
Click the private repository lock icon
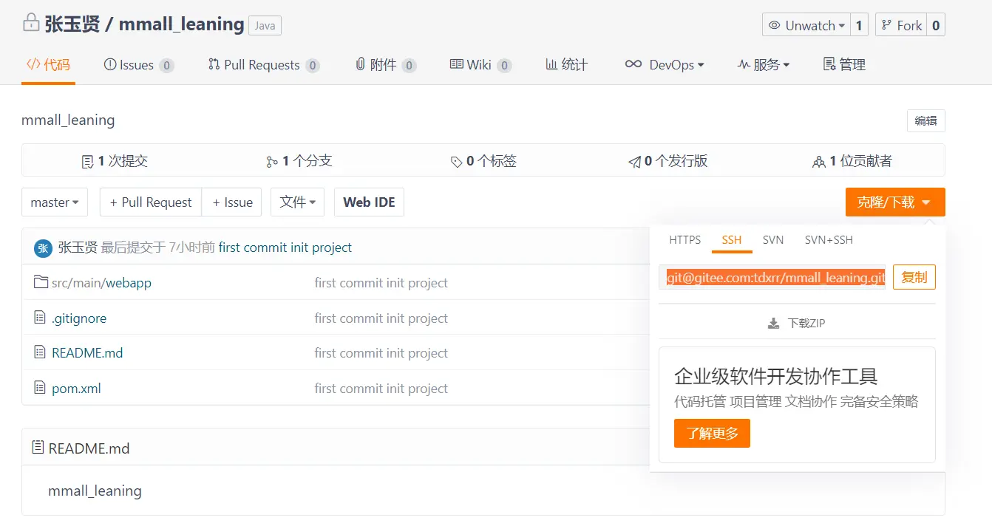point(30,23)
